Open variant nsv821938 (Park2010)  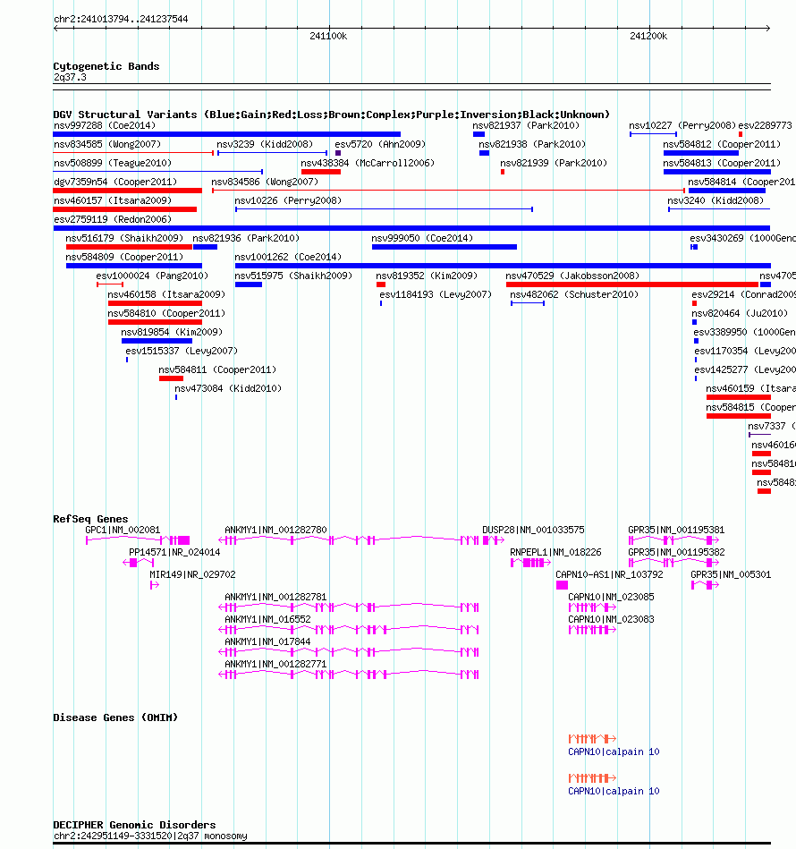(x=532, y=145)
